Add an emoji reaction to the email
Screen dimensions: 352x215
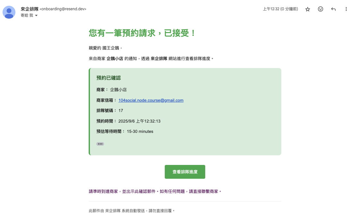click(321, 9)
